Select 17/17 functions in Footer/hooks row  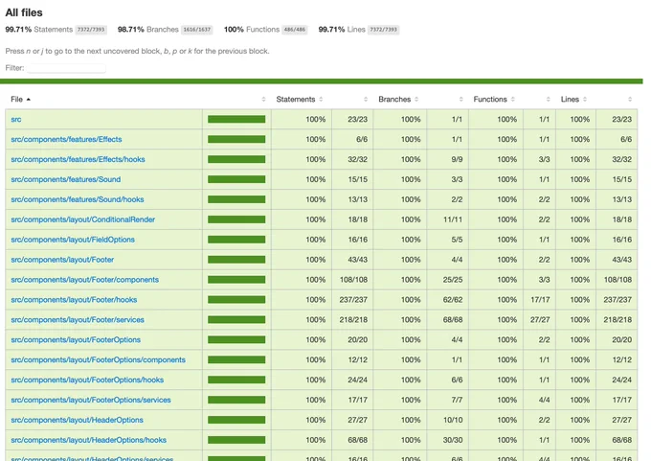click(540, 300)
